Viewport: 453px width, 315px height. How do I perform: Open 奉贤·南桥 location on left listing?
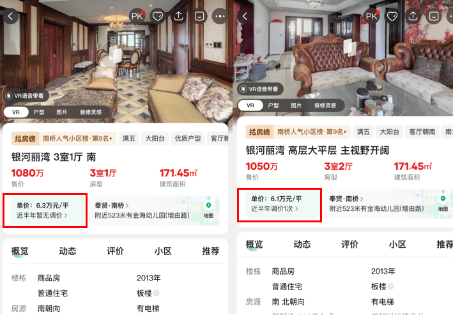112,206
